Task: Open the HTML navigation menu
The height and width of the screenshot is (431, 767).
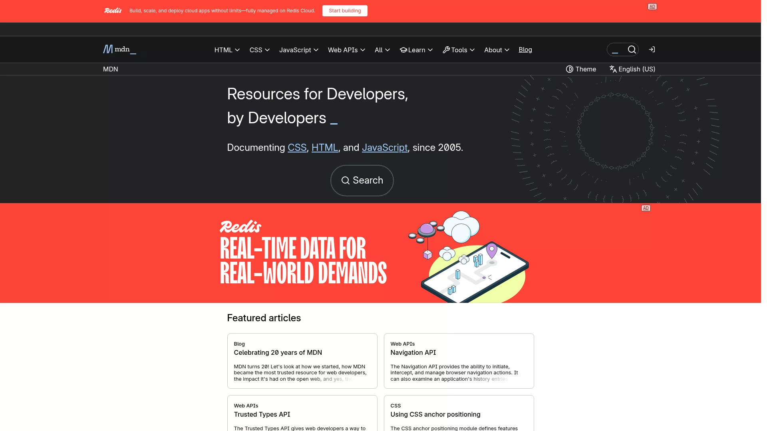Action: (227, 50)
